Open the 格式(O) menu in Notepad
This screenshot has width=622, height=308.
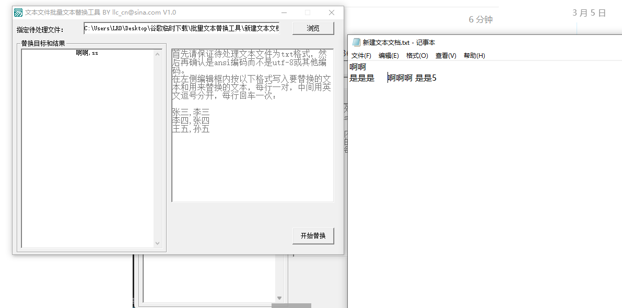[417, 56]
